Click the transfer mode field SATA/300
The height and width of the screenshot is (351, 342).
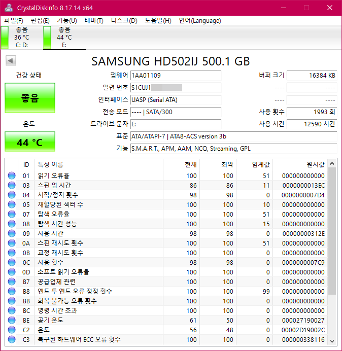pos(176,112)
